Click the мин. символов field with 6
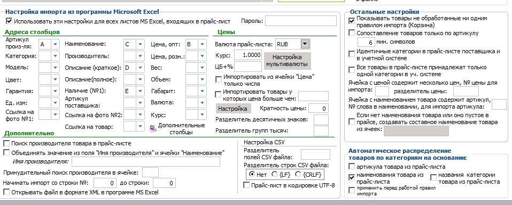 point(366,42)
